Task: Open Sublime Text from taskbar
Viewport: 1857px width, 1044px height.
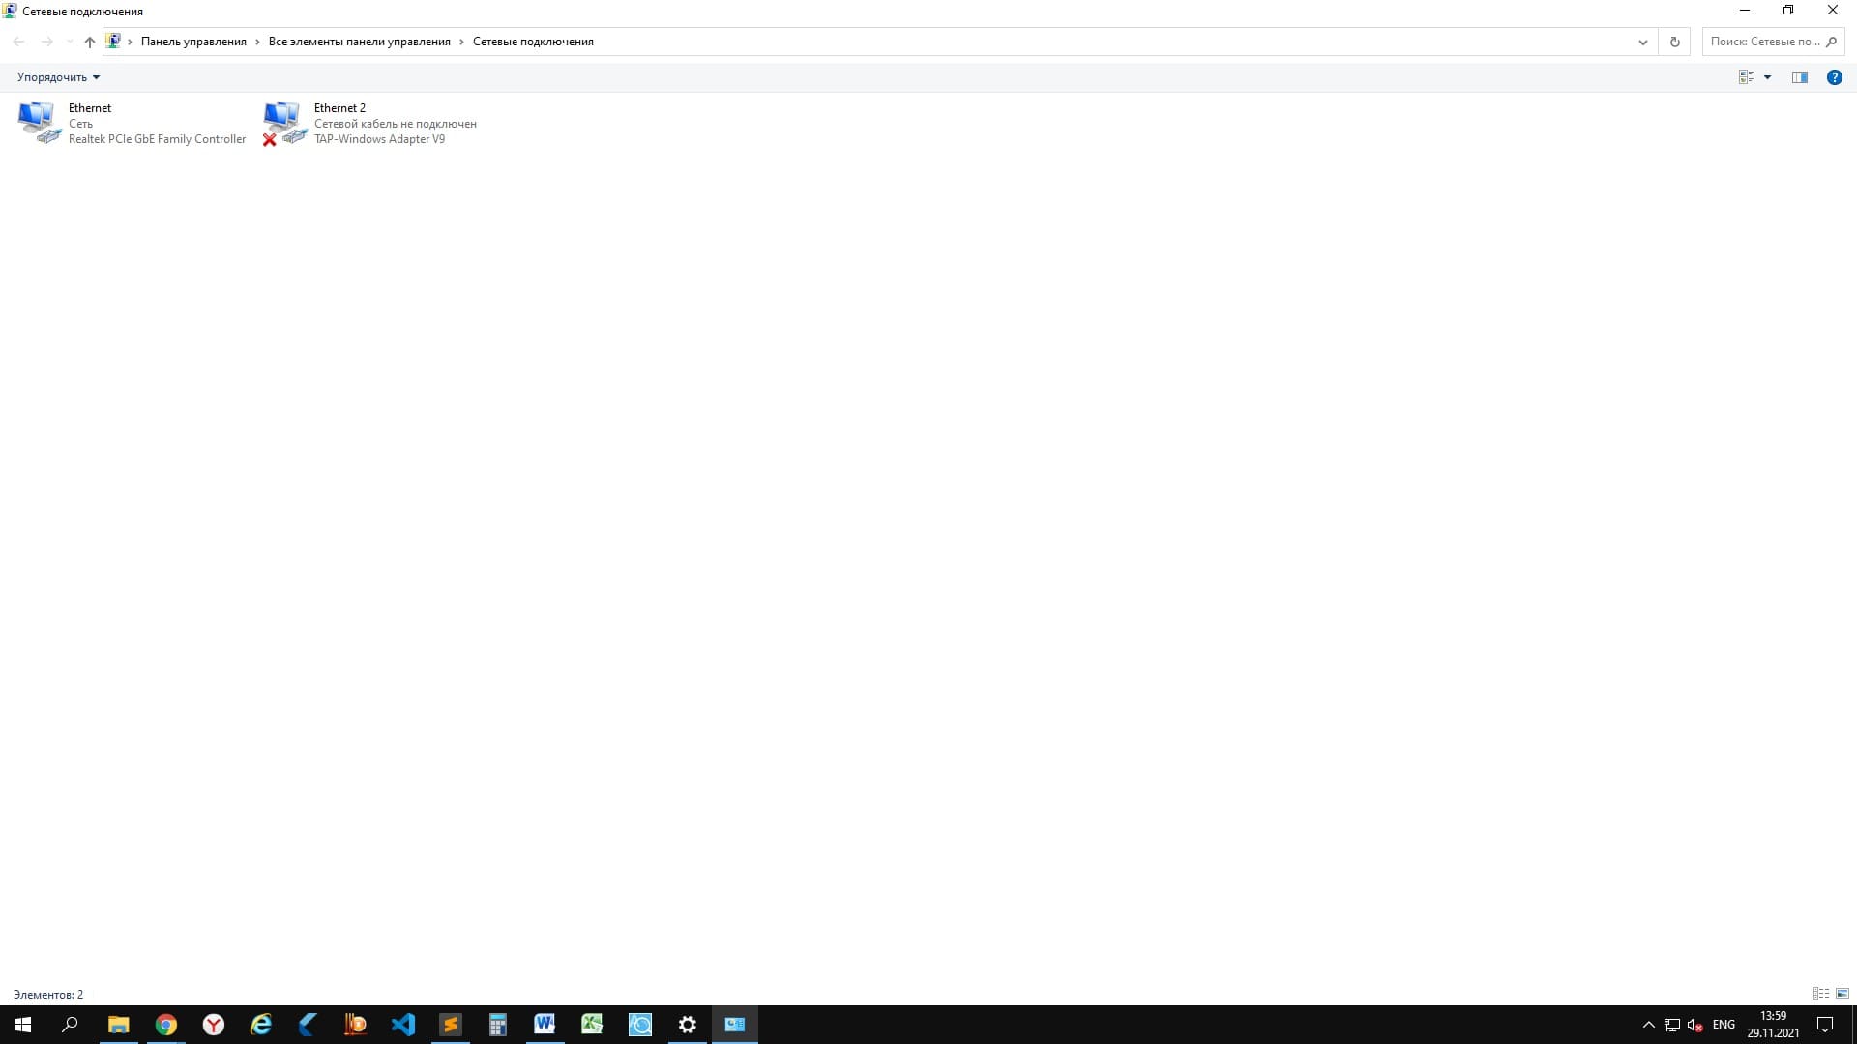Action: (x=451, y=1025)
